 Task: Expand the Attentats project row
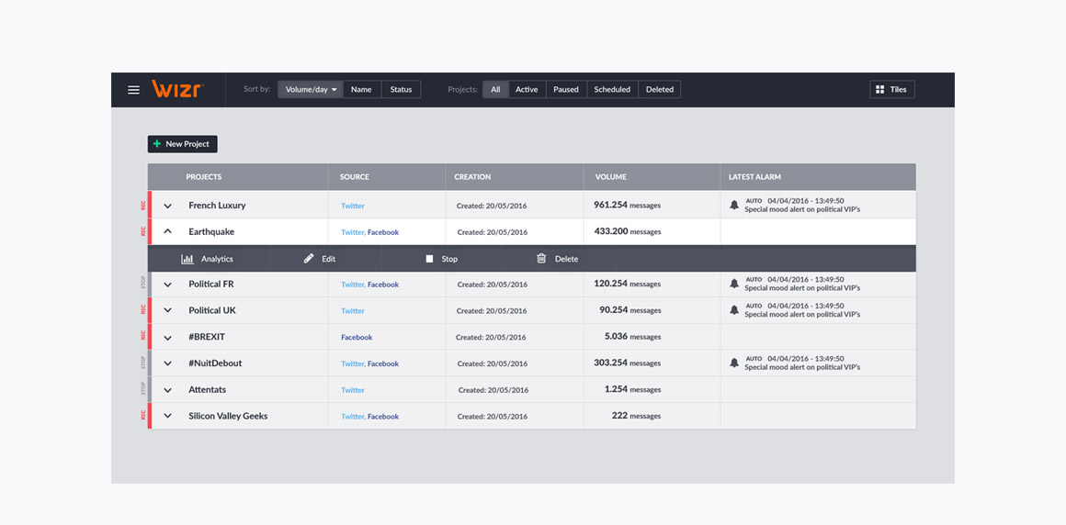pos(168,390)
